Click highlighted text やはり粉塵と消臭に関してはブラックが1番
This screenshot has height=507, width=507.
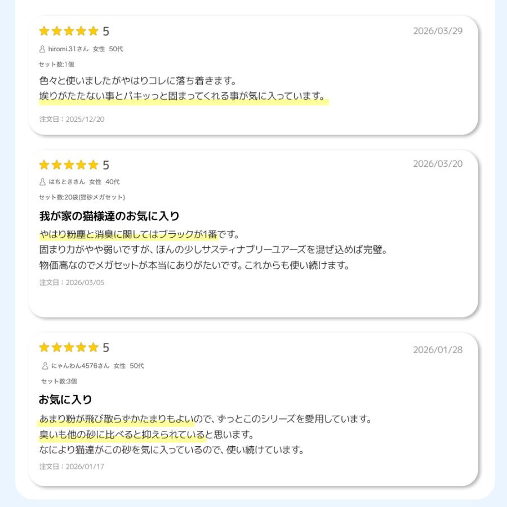pyautogui.click(x=128, y=234)
